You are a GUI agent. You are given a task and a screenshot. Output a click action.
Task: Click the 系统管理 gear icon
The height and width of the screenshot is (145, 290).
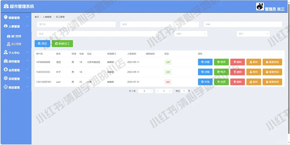point(6,78)
